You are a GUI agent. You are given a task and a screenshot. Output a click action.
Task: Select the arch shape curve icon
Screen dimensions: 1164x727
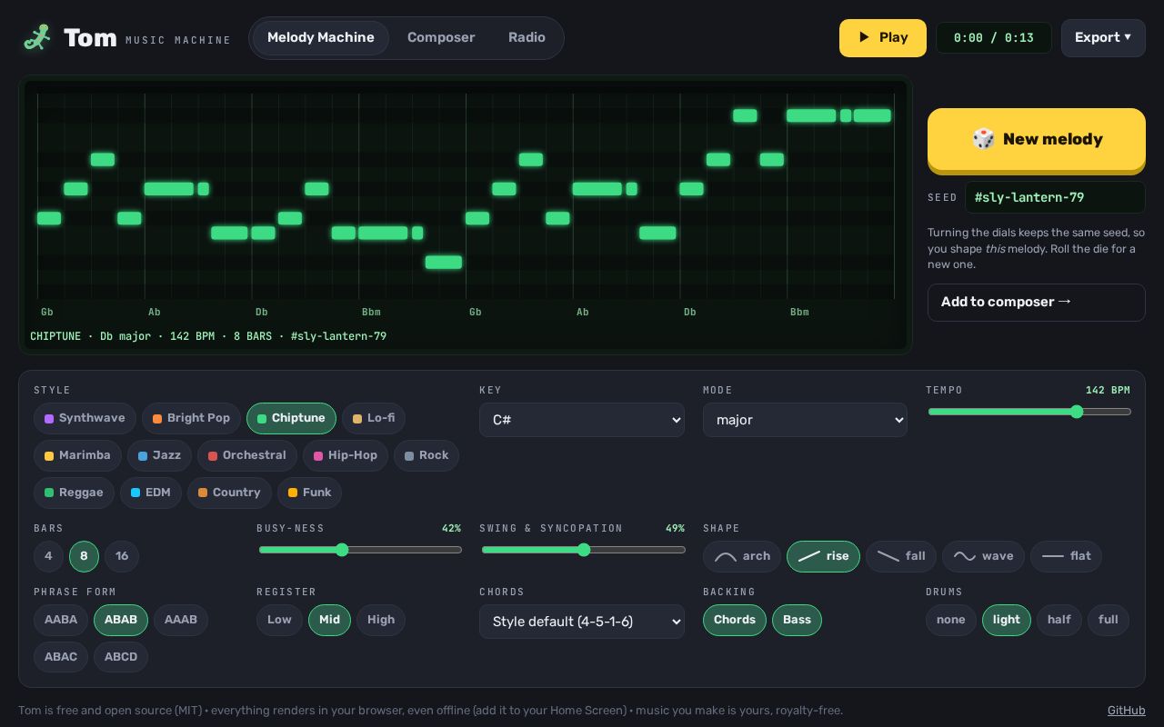[726, 556]
